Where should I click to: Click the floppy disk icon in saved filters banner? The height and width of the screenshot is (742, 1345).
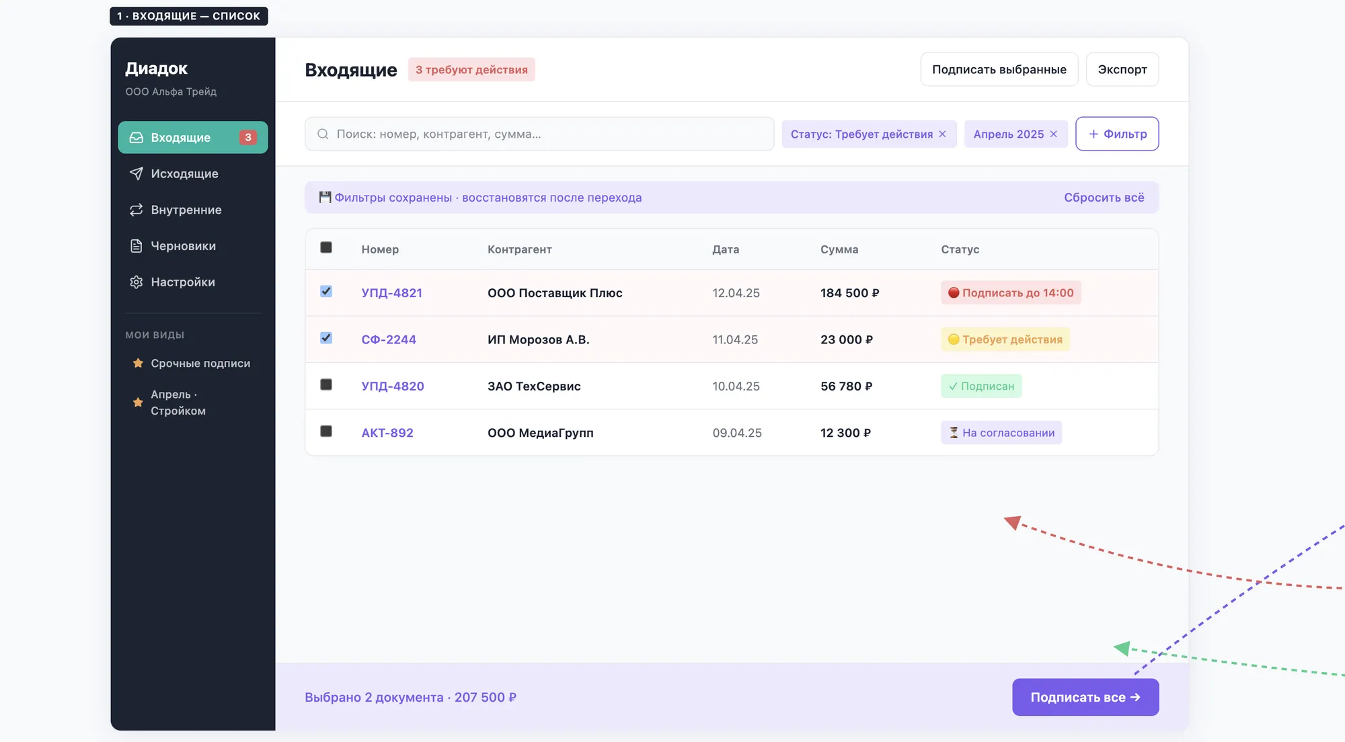325,197
